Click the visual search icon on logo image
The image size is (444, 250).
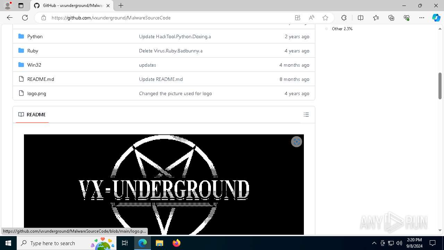pos(297,142)
